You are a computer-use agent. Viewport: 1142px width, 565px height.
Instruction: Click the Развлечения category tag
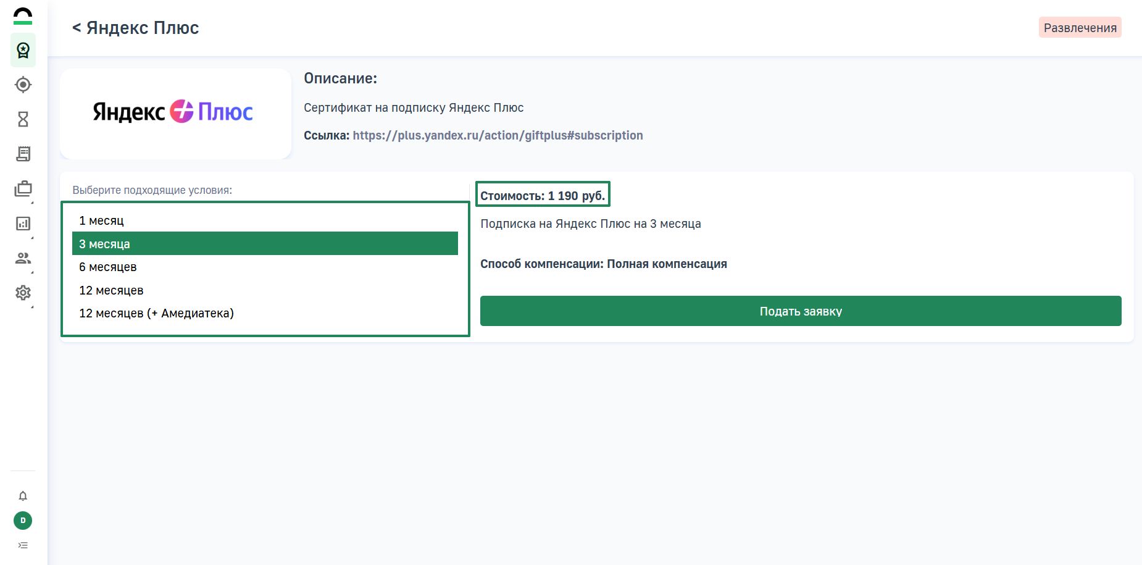[x=1080, y=28]
